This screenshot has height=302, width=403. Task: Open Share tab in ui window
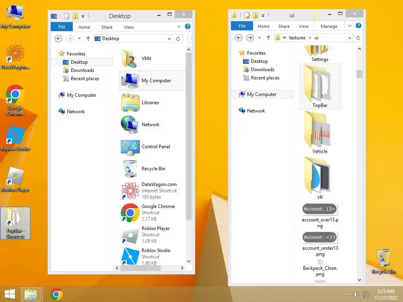click(284, 26)
